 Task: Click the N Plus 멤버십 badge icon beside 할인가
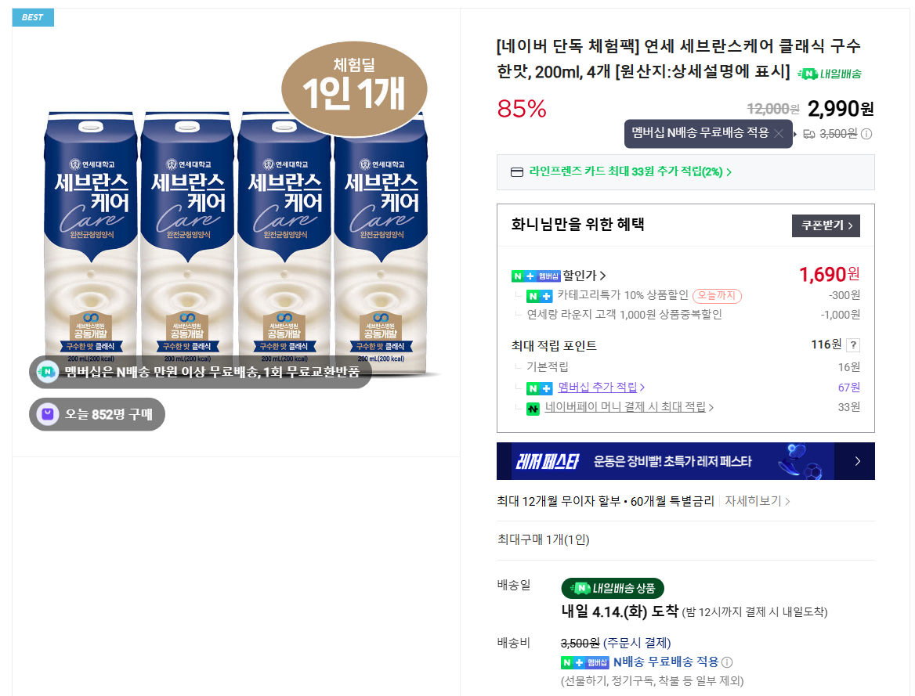tap(536, 276)
